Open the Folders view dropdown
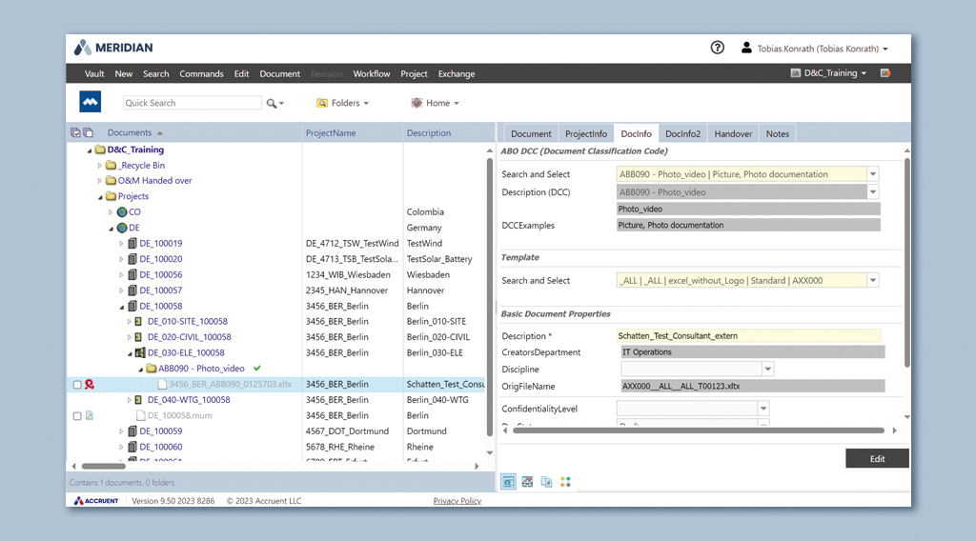This screenshot has width=976, height=541. pos(342,103)
